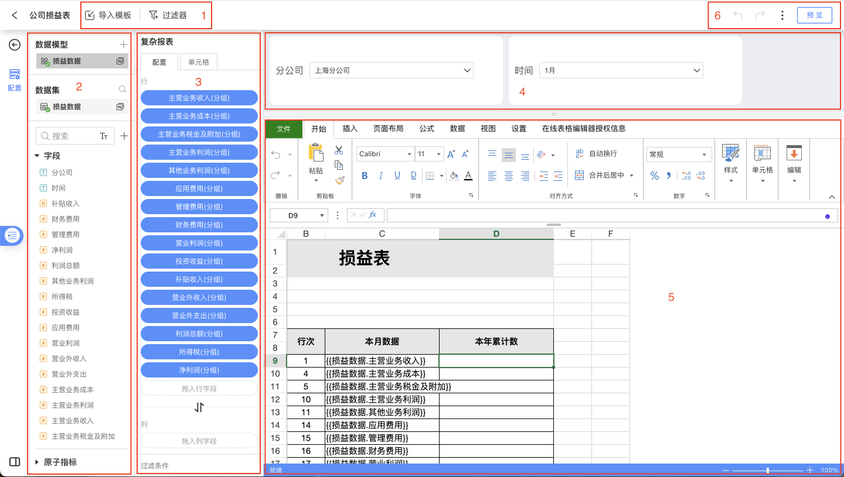The image size is (844, 477).
Task: Open the 时间 dropdown showing 1月
Action: (621, 70)
